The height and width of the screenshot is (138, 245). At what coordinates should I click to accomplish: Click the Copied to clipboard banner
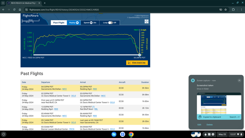(x=219, y=117)
